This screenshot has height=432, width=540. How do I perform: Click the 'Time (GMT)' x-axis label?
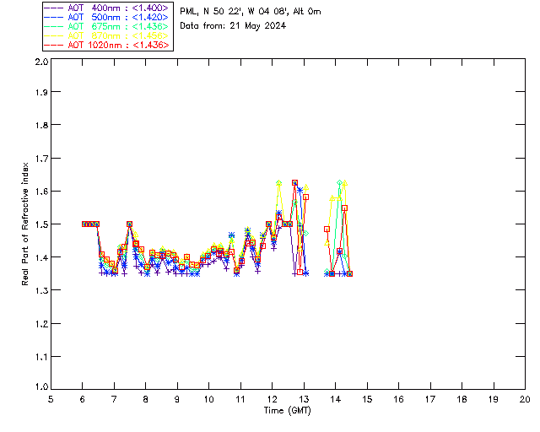[x=288, y=411]
